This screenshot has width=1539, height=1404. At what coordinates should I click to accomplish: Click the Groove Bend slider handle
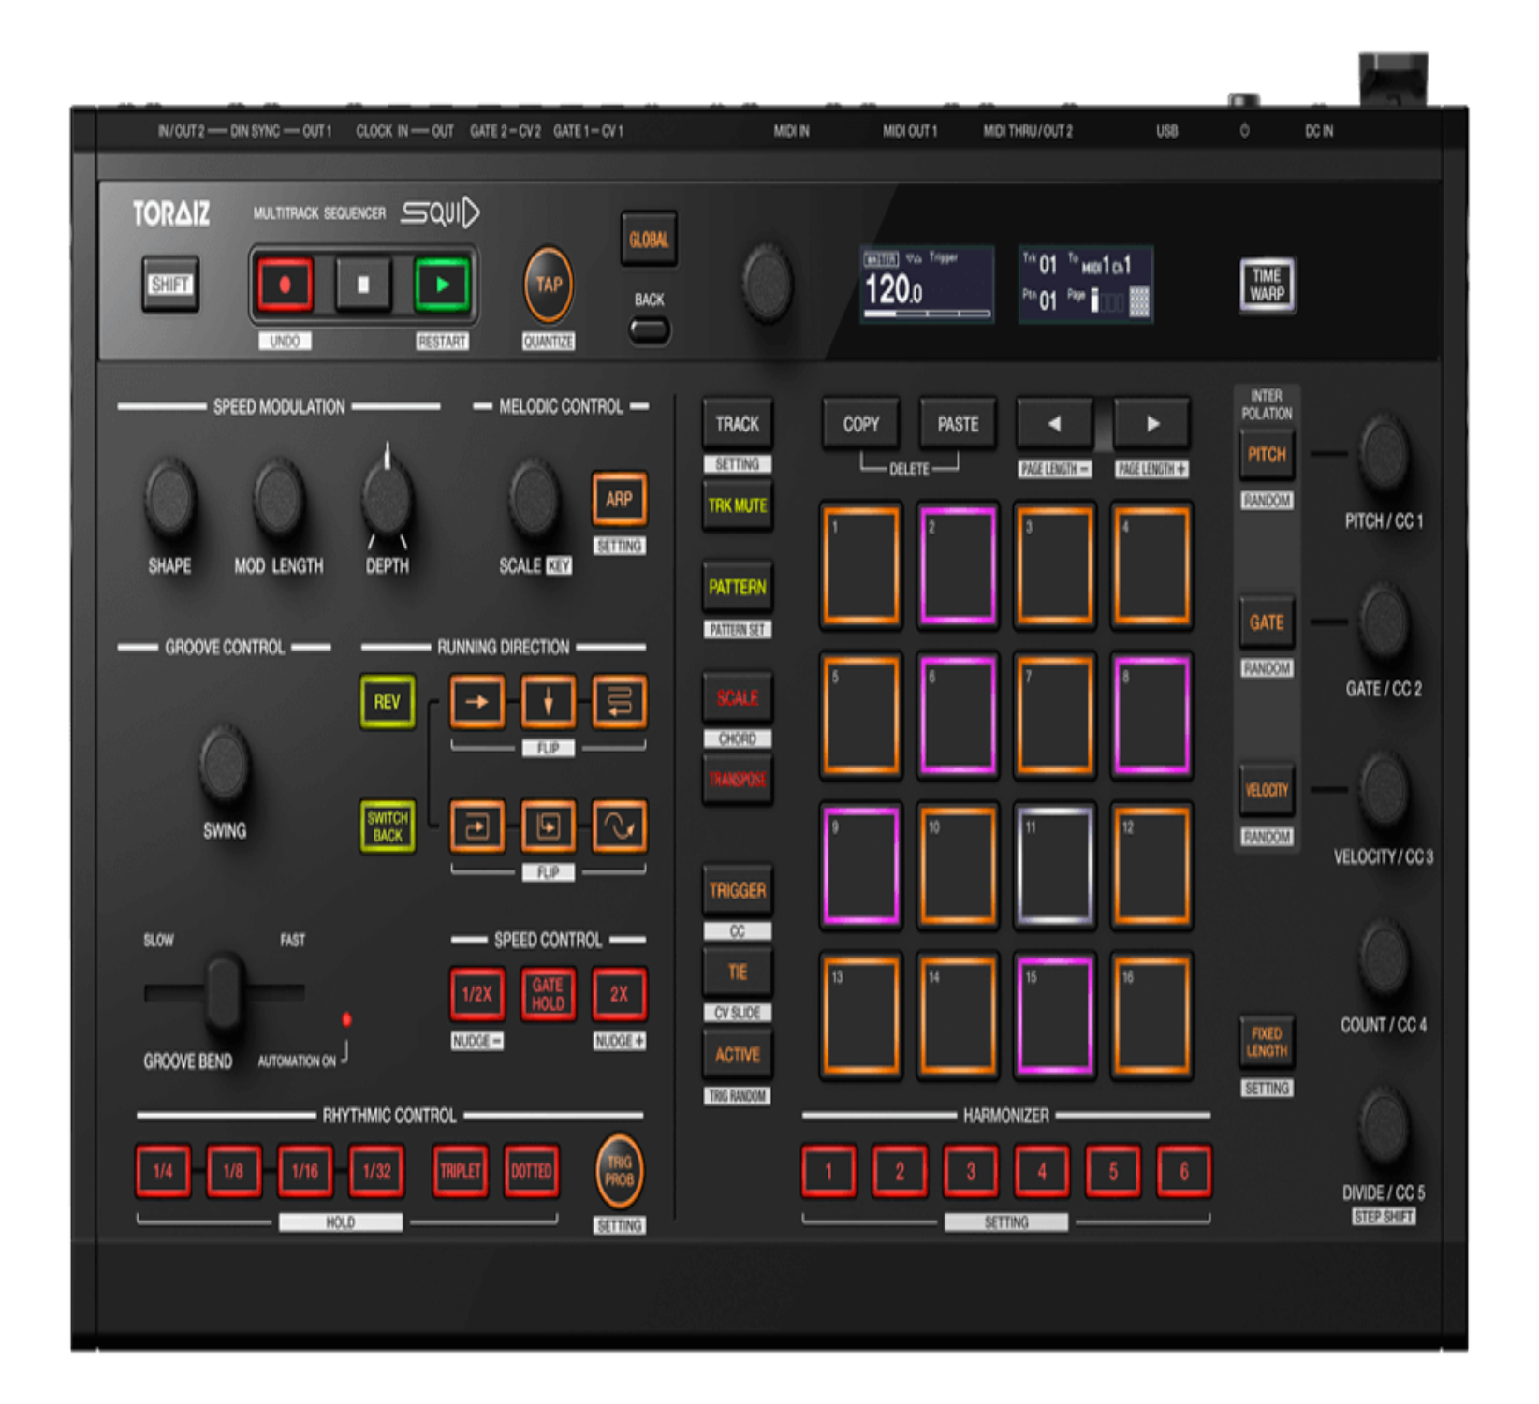tap(225, 991)
